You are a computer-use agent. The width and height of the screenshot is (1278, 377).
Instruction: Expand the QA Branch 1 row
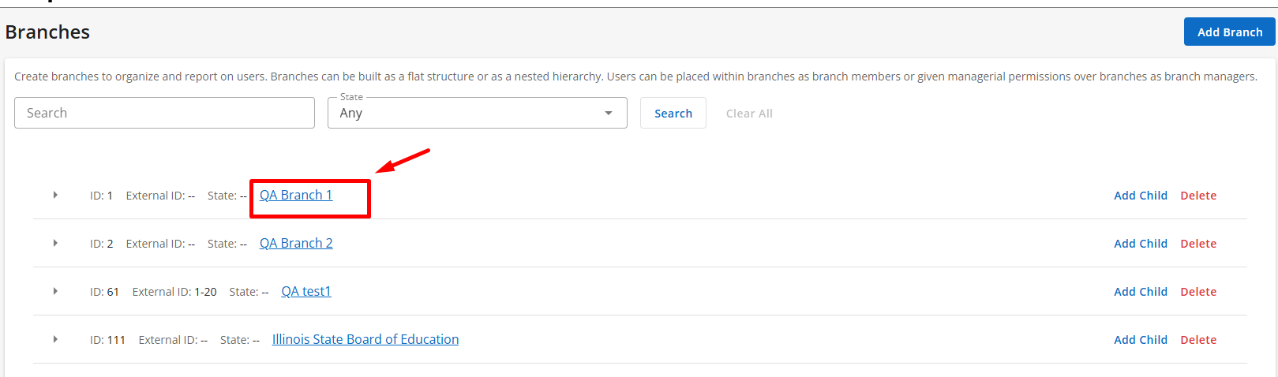(x=55, y=195)
